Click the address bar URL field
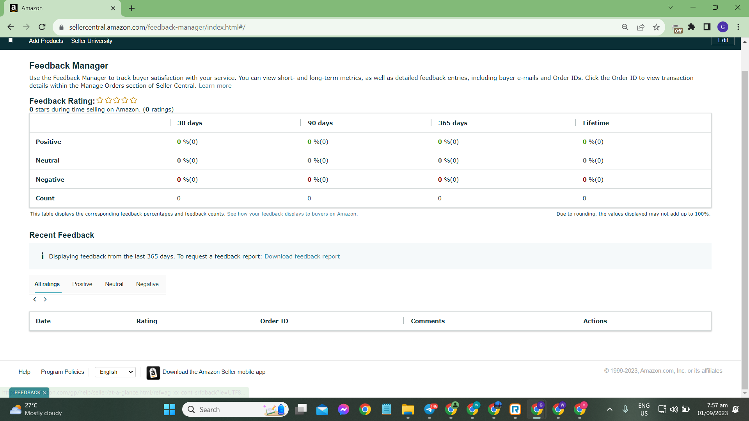This screenshot has height=421, width=749. pyautogui.click(x=339, y=27)
